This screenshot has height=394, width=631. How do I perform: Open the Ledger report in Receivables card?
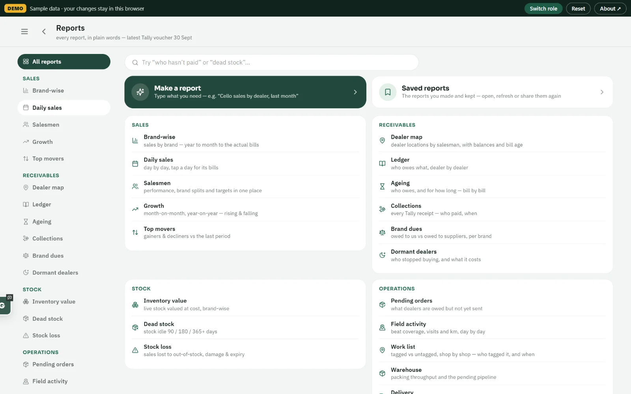pos(492,164)
